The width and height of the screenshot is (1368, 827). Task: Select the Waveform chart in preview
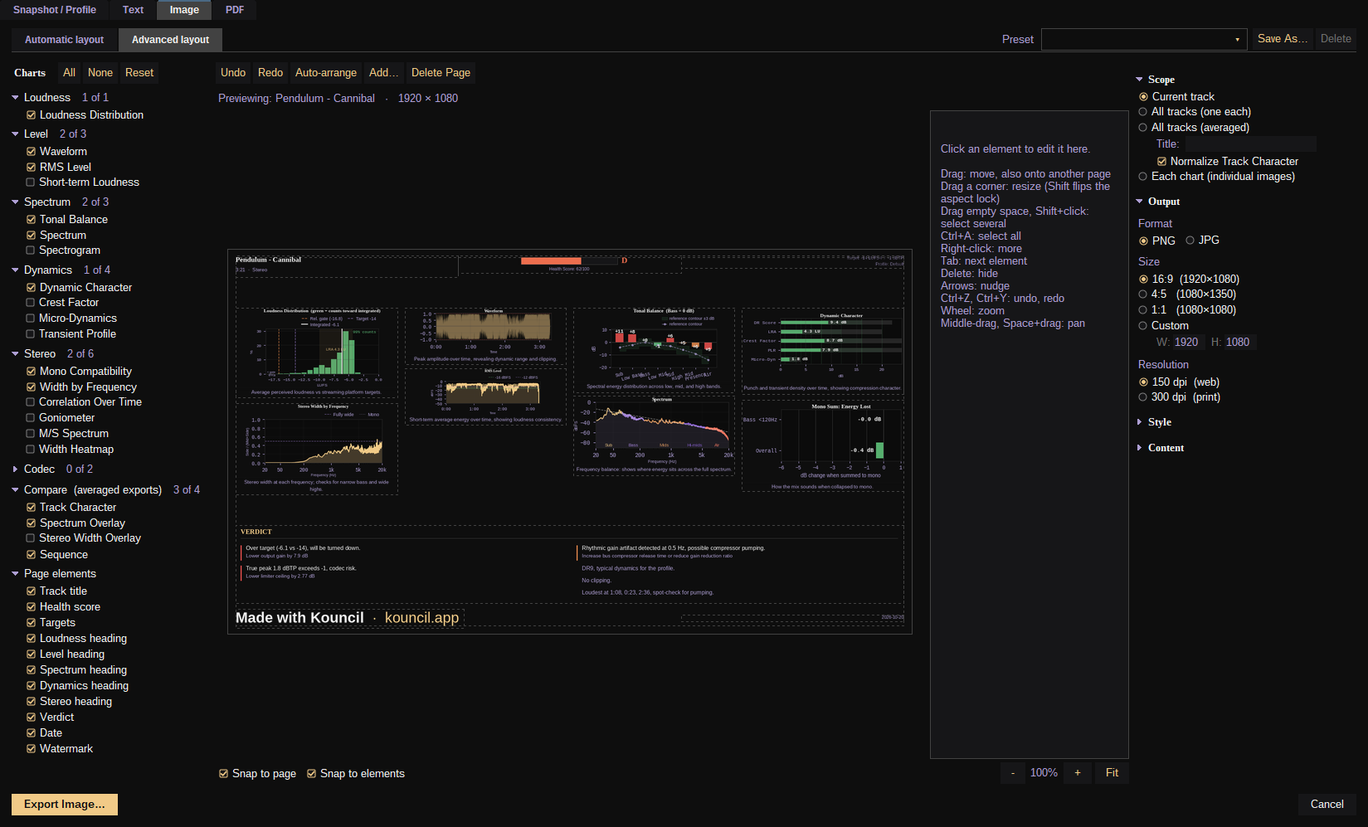coord(485,336)
